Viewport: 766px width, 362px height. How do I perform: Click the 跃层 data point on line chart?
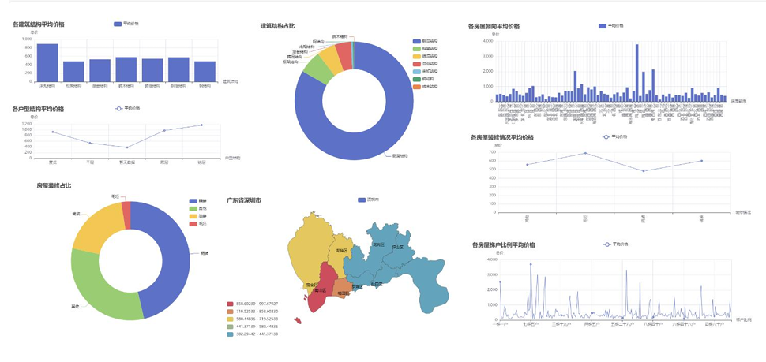pyautogui.click(x=164, y=130)
